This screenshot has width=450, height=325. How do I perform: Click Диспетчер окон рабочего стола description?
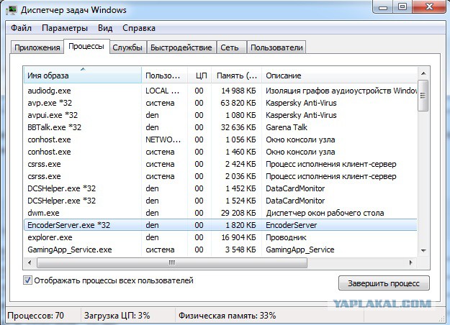coord(325,214)
